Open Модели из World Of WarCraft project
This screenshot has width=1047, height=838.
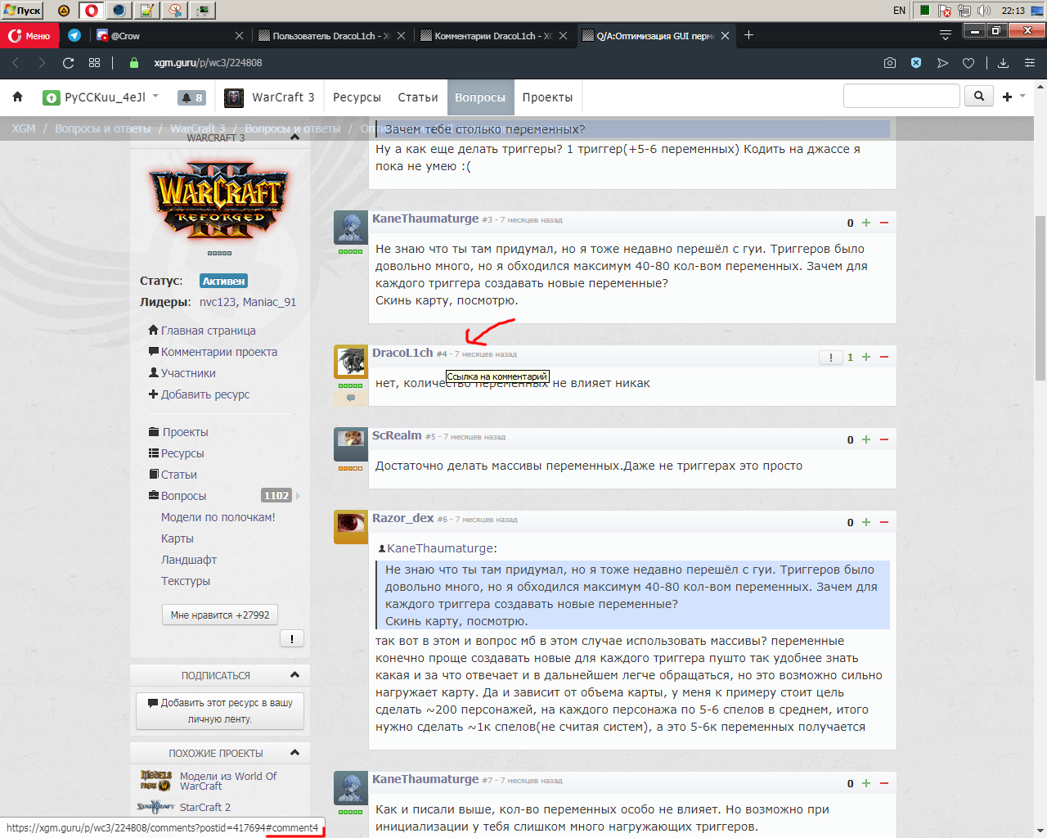click(x=228, y=781)
